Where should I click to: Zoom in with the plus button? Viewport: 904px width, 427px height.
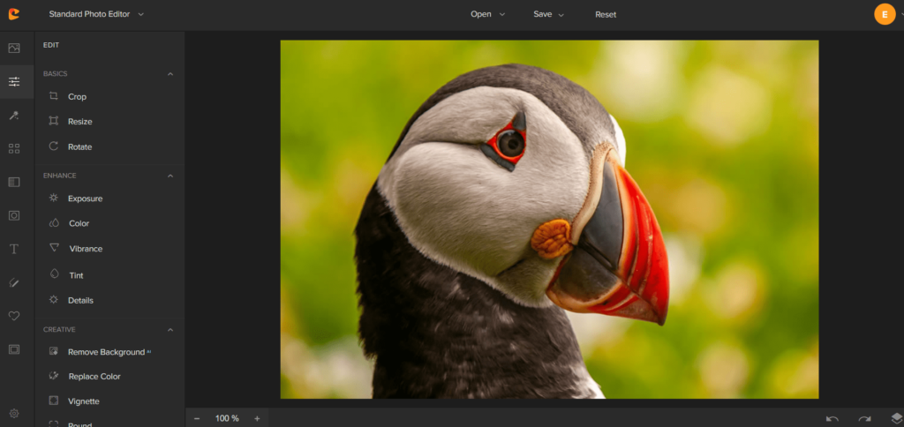click(x=257, y=418)
